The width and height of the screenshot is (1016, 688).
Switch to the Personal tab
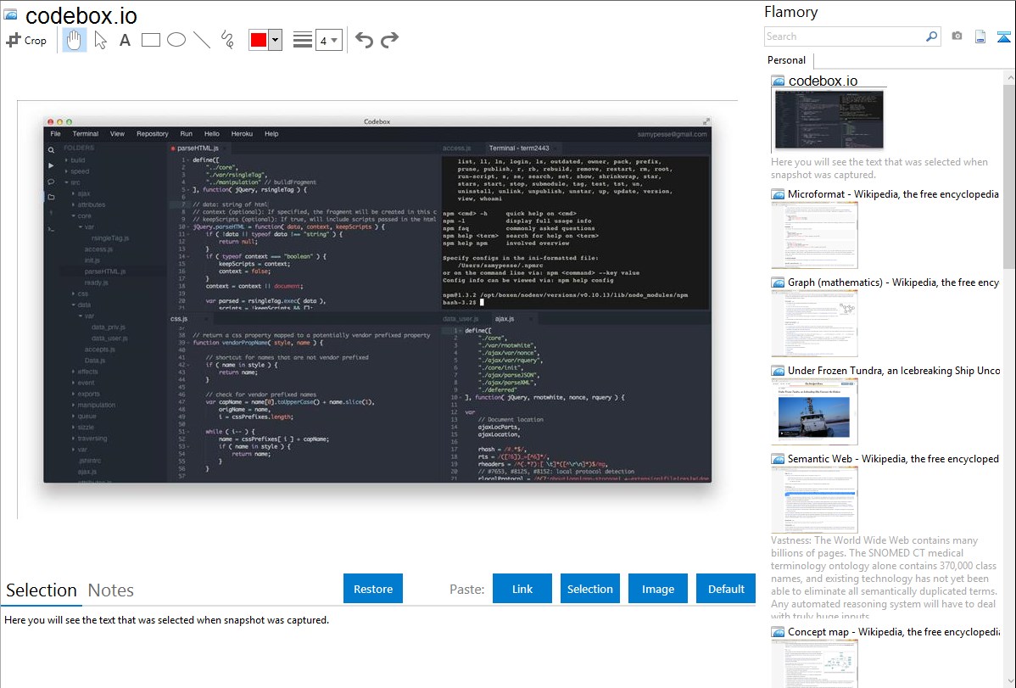(x=787, y=60)
